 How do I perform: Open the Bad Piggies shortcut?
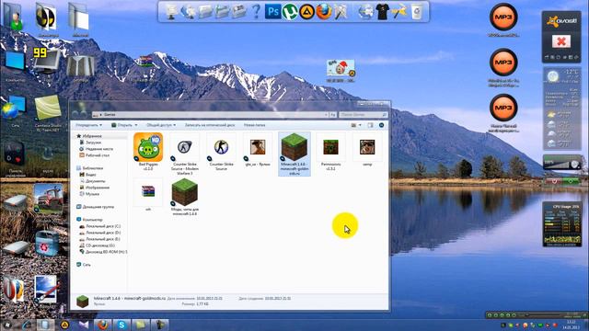pos(148,151)
